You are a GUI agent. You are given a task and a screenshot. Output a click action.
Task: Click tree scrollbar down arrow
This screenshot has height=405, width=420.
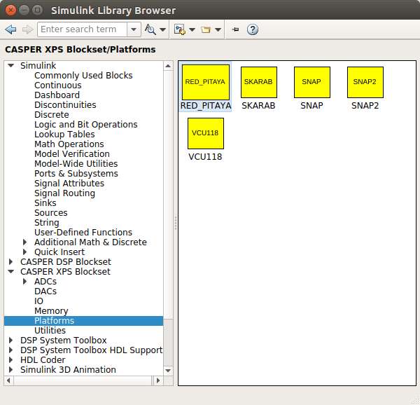[x=168, y=371]
